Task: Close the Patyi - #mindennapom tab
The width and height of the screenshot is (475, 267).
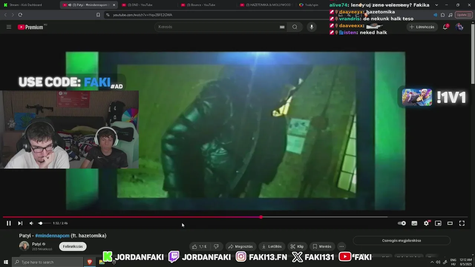Action: [x=114, y=5]
